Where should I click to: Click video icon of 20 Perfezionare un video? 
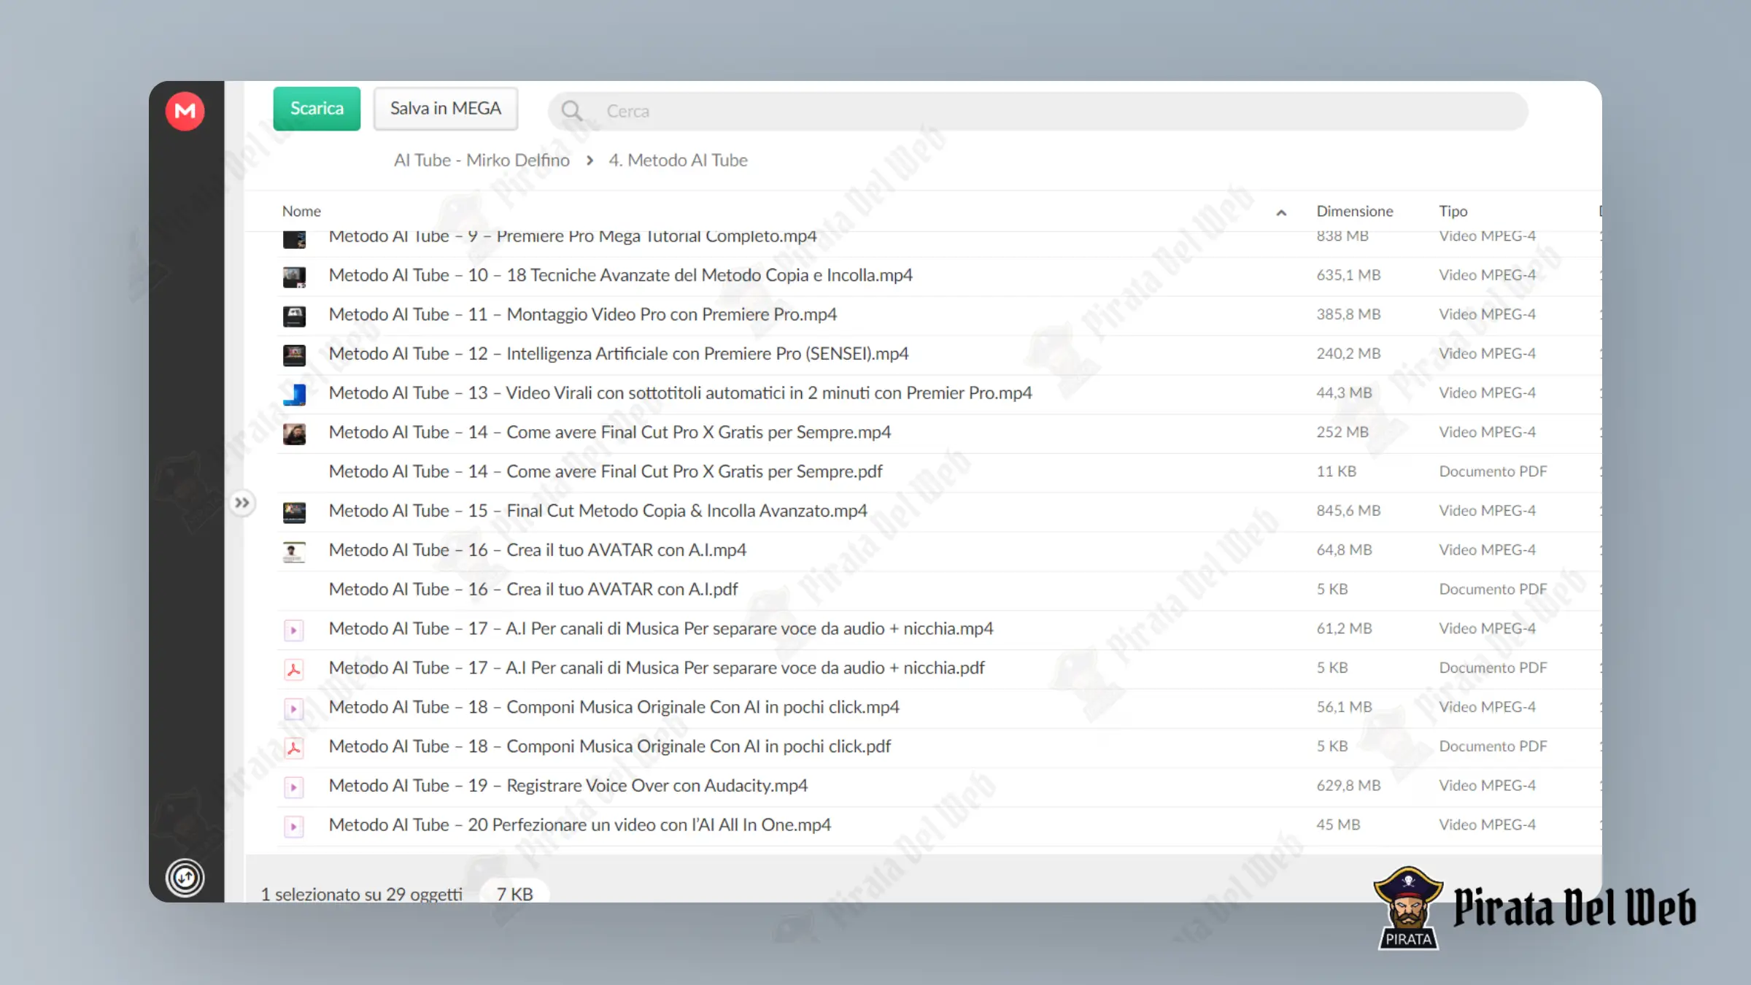294,827
